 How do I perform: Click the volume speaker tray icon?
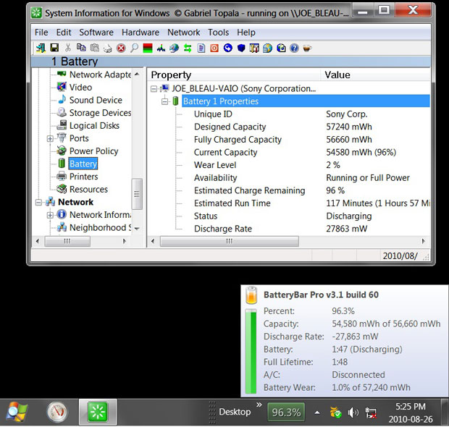(x=353, y=413)
